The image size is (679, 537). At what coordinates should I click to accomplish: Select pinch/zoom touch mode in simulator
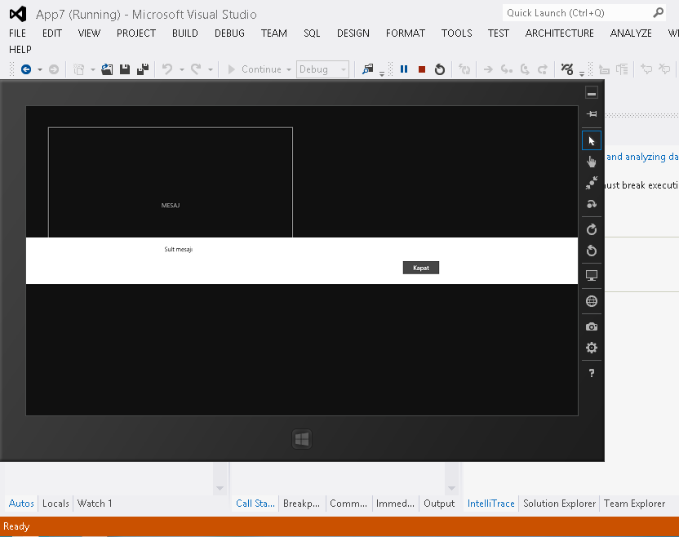coord(592,183)
